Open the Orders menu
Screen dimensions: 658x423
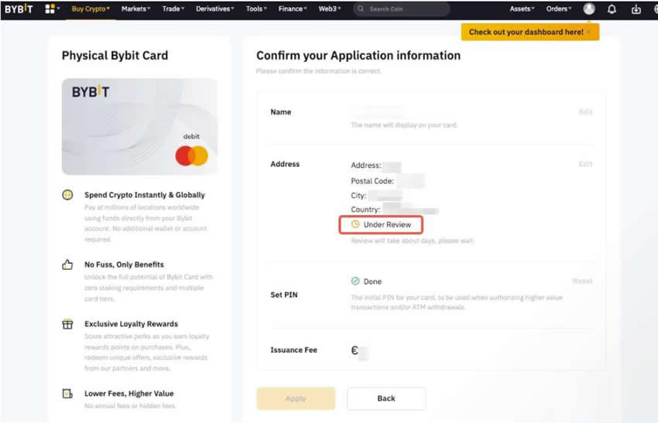pyautogui.click(x=559, y=9)
